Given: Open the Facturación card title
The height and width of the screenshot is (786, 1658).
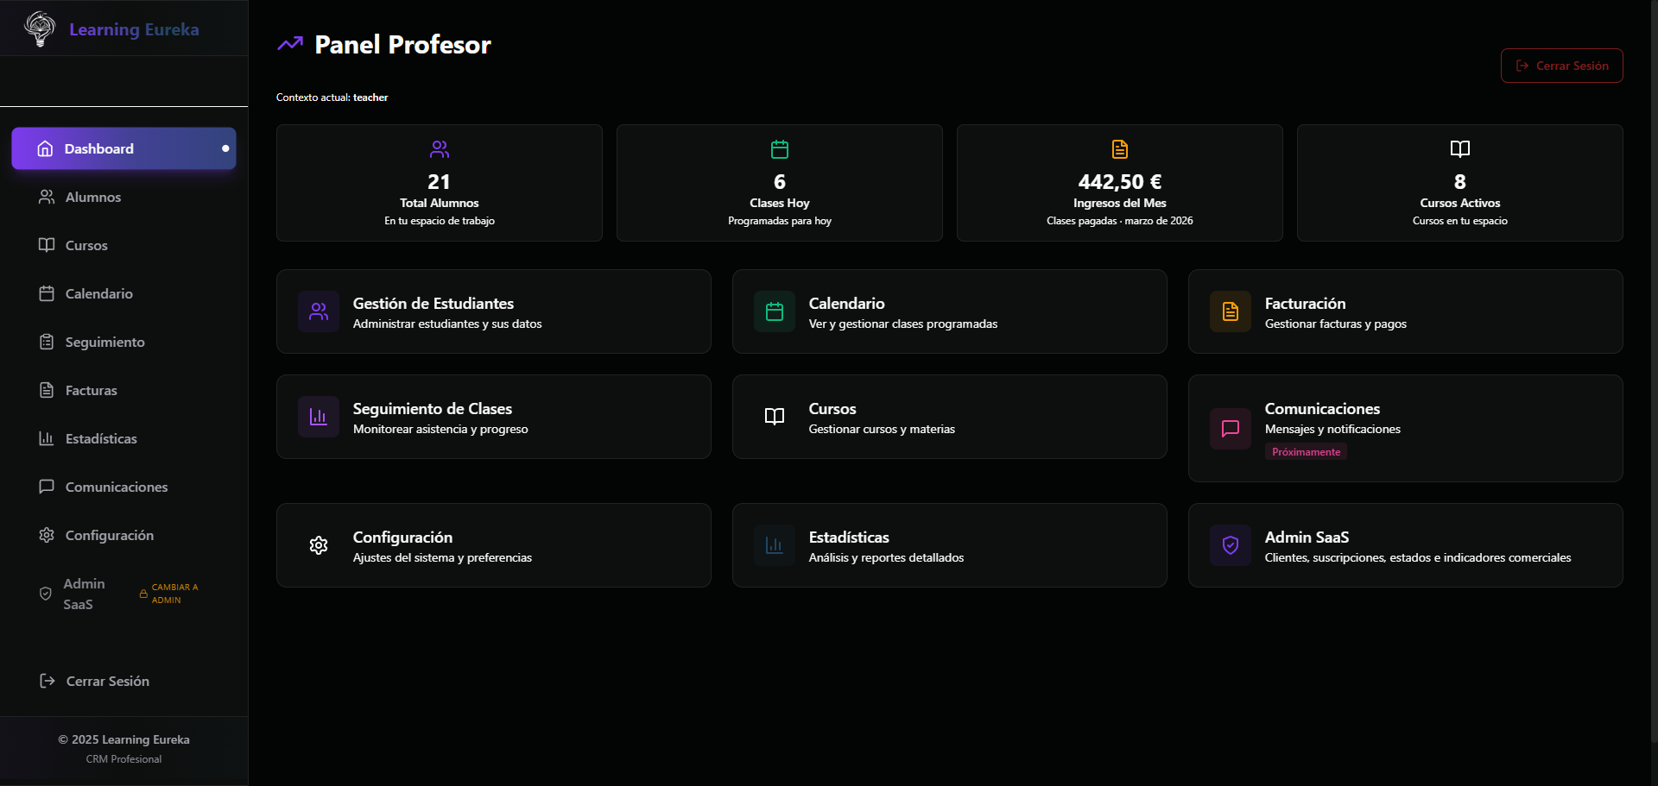Looking at the screenshot, I should [1305, 304].
